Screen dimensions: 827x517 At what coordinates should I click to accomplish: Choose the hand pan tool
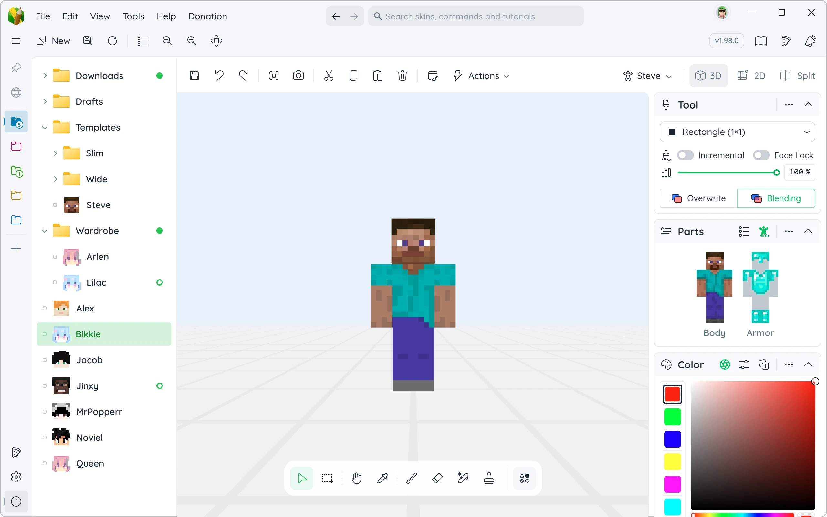click(x=356, y=478)
